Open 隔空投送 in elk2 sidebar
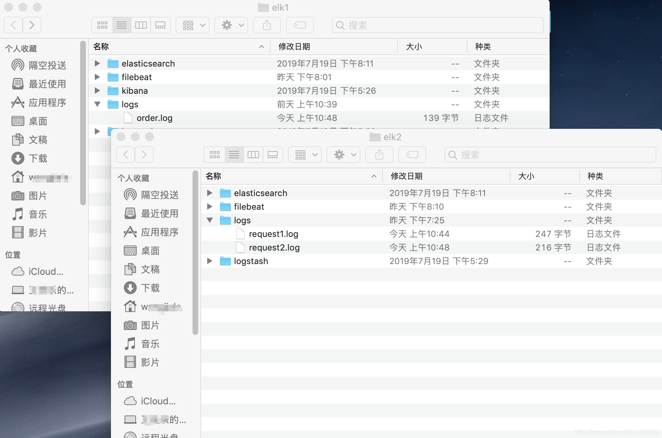The width and height of the screenshot is (662, 438). click(x=152, y=195)
